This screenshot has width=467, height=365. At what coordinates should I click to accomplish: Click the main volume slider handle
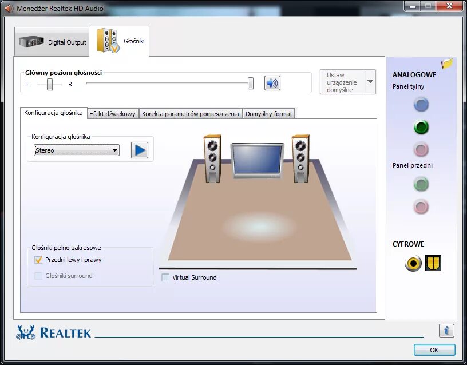pyautogui.click(x=251, y=84)
